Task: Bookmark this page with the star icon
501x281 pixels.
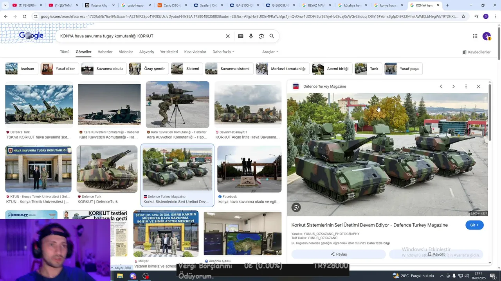Action: tap(463, 16)
